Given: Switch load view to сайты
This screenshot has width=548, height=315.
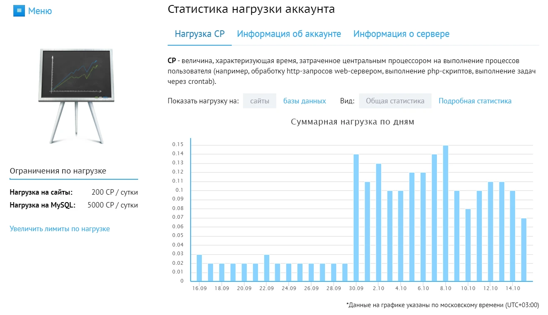Looking at the screenshot, I should point(259,100).
